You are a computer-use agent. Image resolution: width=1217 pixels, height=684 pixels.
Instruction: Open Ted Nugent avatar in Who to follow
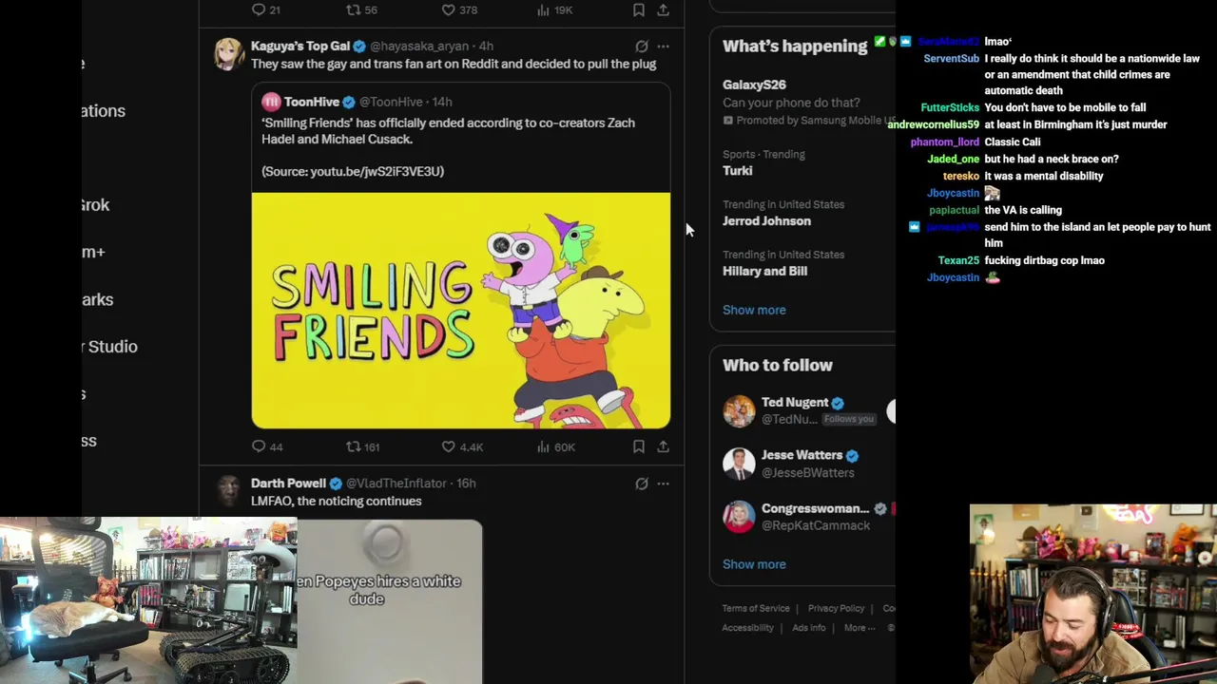pos(739,410)
